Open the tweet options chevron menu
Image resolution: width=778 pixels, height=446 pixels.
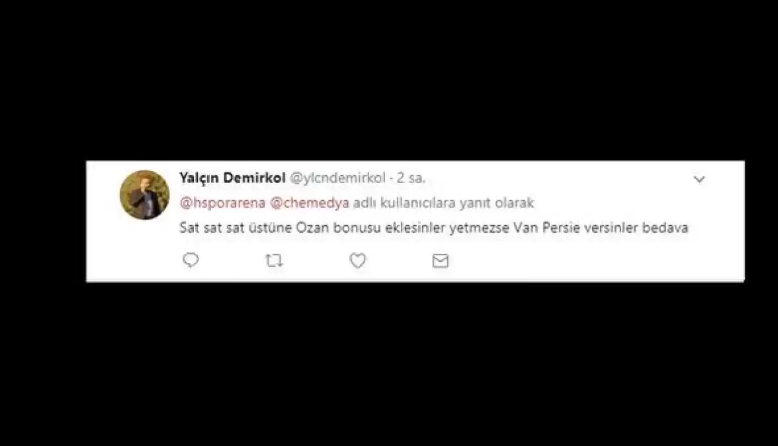[x=699, y=179]
